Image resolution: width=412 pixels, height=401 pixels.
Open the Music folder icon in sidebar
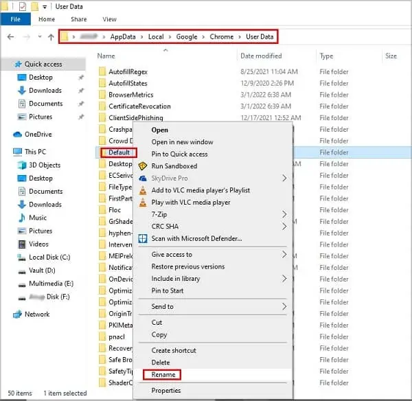pos(22,218)
